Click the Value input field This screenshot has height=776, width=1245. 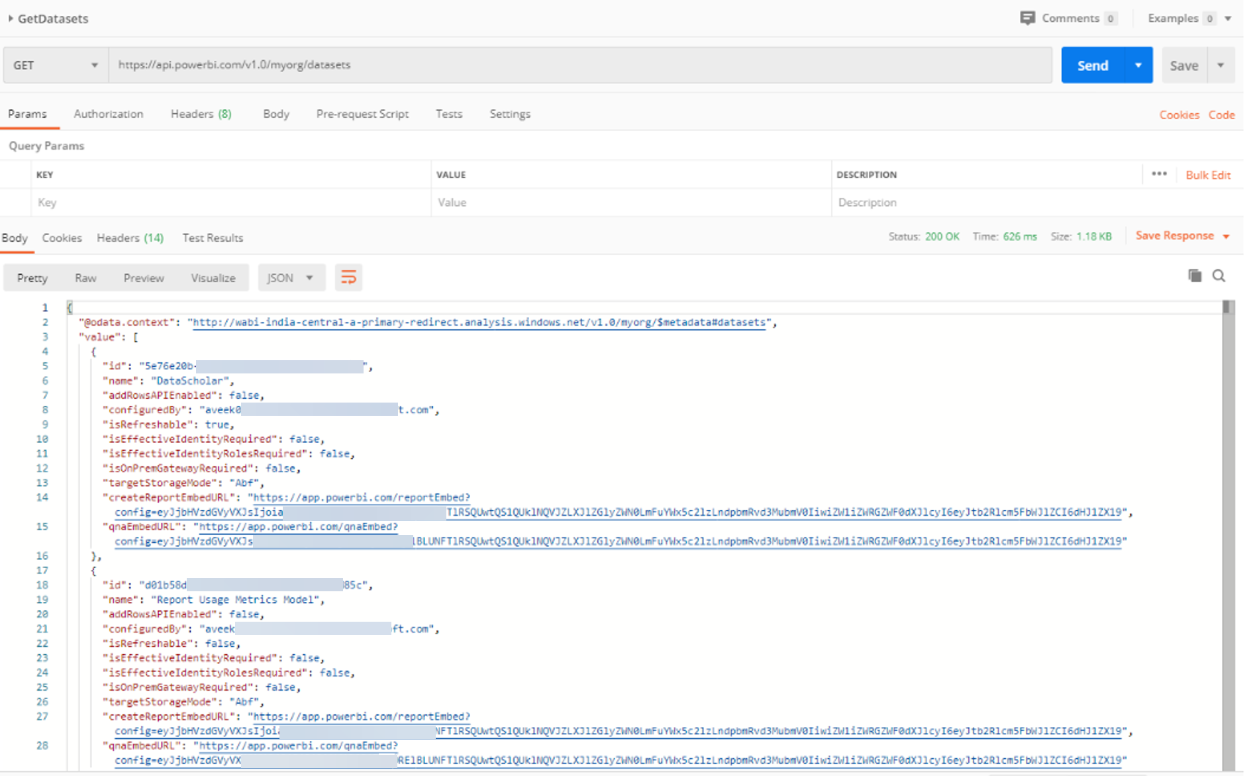coord(631,203)
